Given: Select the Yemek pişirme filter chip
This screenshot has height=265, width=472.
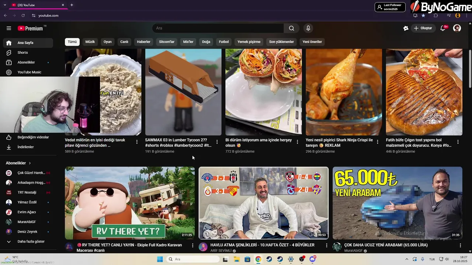Looking at the screenshot, I should 249,42.
